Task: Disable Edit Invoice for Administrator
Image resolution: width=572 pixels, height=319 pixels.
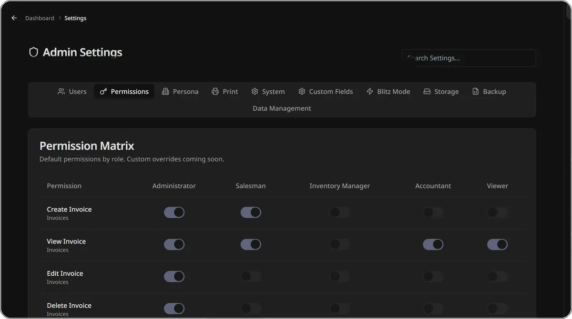Action: [x=174, y=276]
